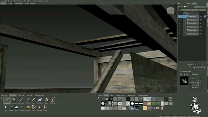Image resolution: width=208 pixels, height=117 pixels.
Task: Switch to the Sculpt Tools tab
Action: coord(4,95)
